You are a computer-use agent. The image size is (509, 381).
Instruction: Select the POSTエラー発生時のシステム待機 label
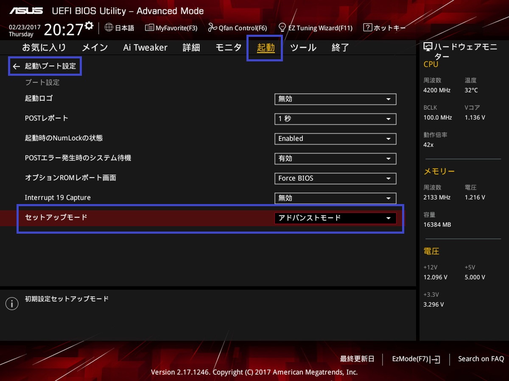click(x=78, y=158)
